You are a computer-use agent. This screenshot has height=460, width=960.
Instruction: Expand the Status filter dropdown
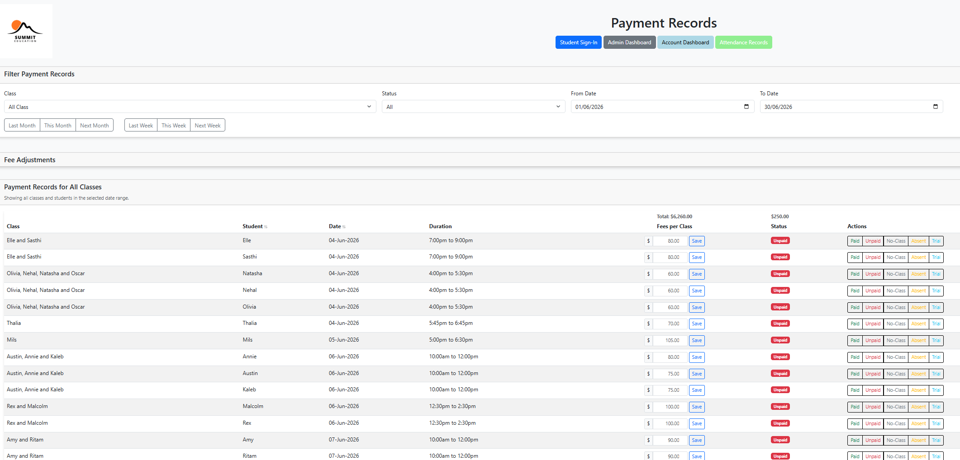(x=473, y=107)
